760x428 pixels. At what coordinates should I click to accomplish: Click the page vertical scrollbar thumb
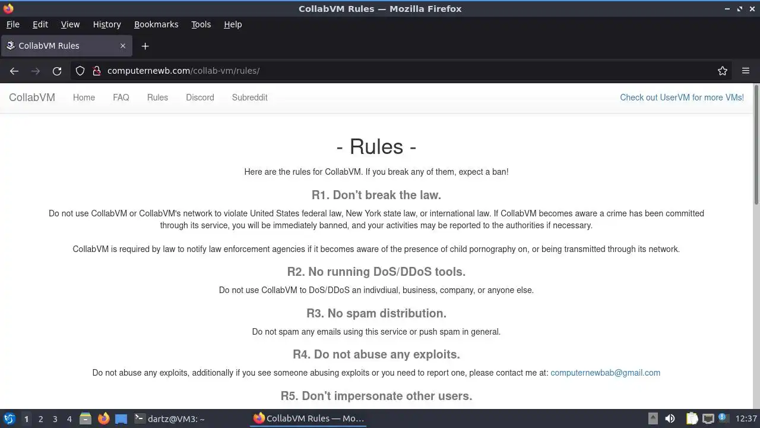(x=756, y=146)
